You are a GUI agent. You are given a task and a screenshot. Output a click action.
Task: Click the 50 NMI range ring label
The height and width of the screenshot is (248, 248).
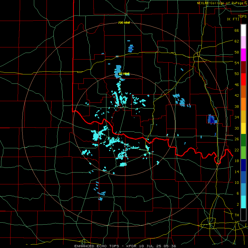pyautogui.click(x=124, y=74)
